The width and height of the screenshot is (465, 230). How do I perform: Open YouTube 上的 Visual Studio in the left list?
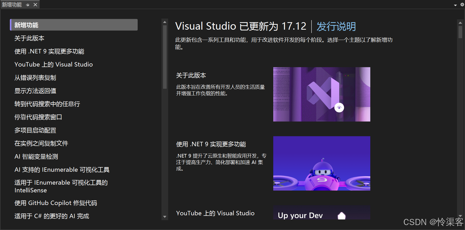[54, 64]
